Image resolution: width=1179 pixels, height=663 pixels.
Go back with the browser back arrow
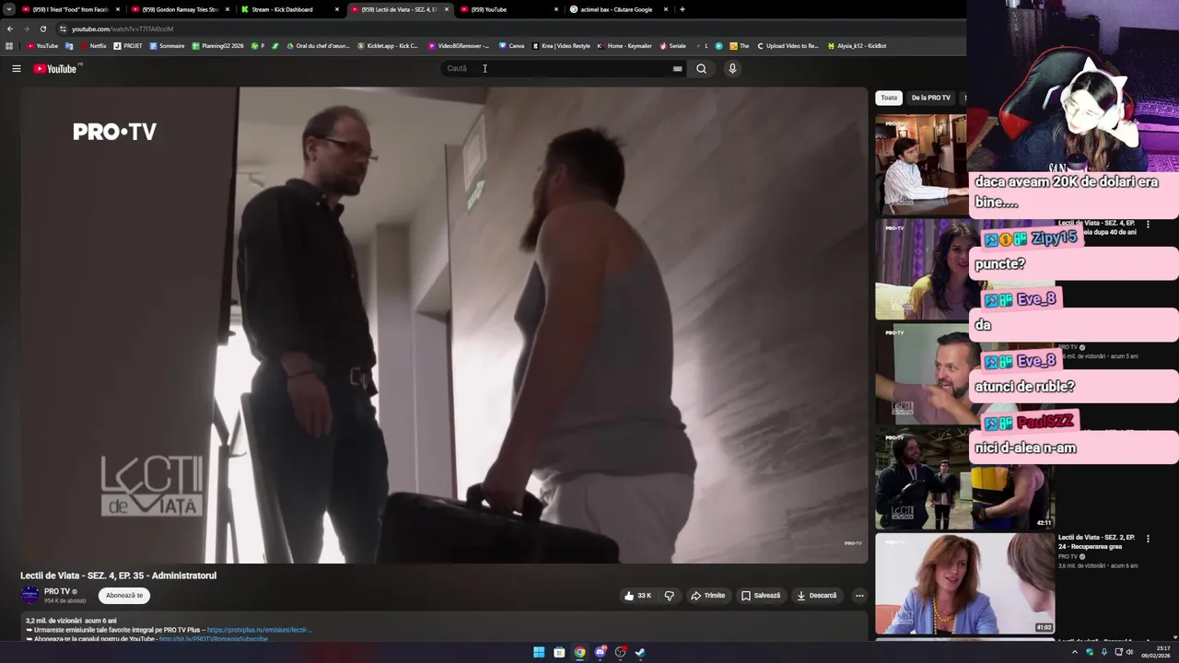[10, 29]
